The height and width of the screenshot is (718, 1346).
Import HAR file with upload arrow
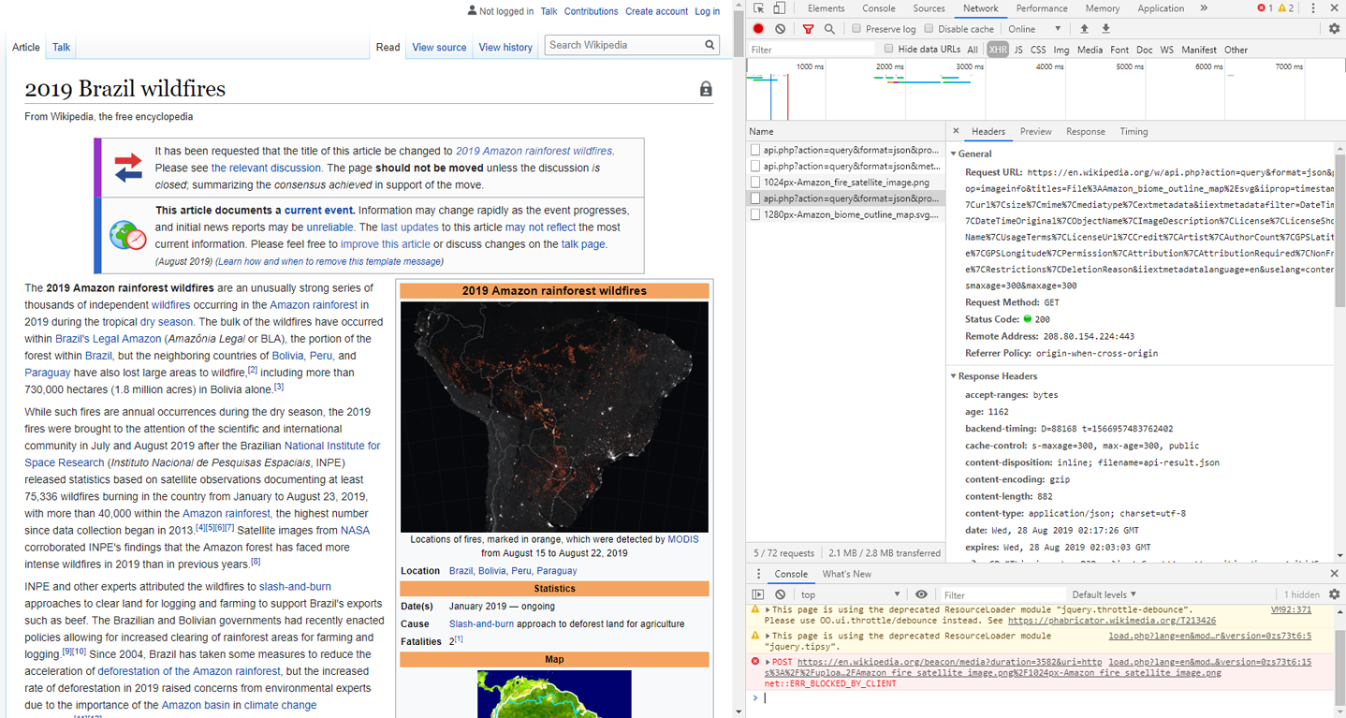pos(1084,29)
